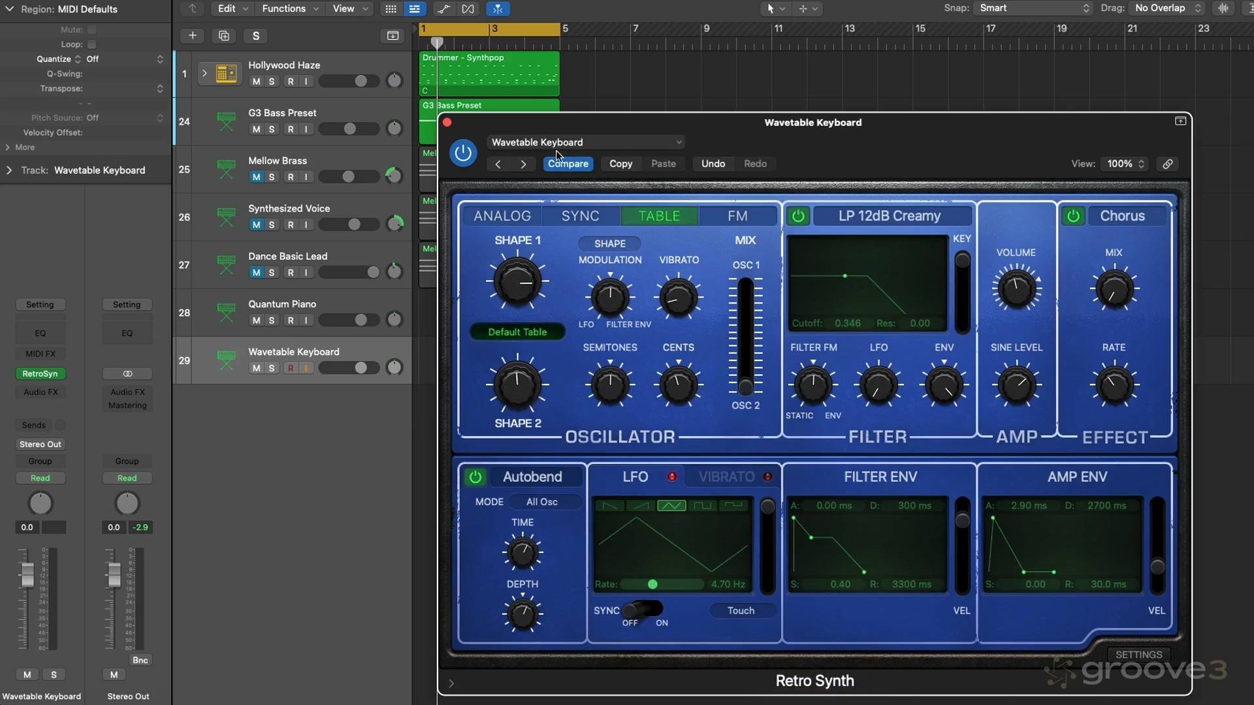Toggle the filter section power button
1254x705 pixels.
[798, 216]
